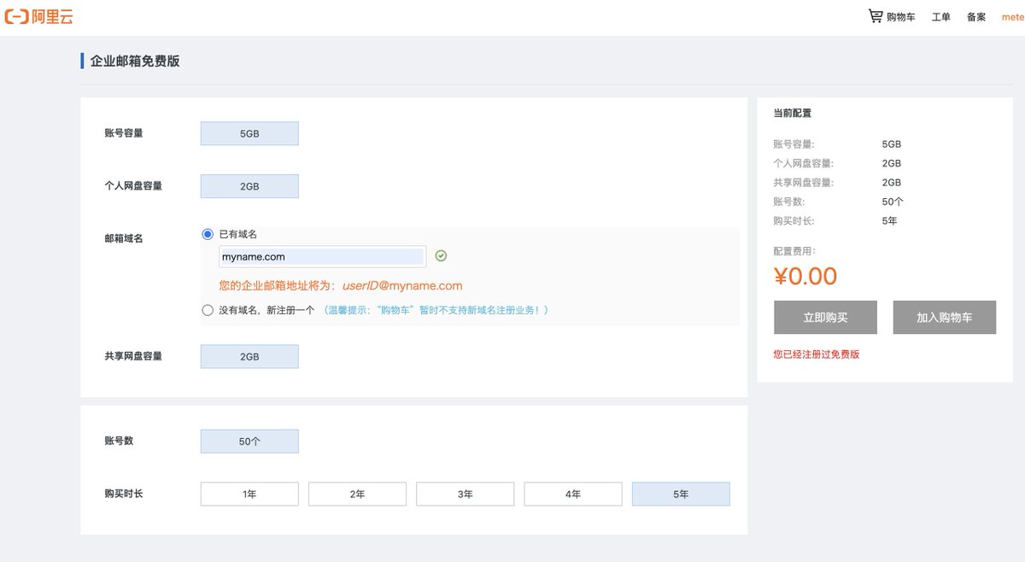Click the 立即购买 button
The image size is (1025, 562).
point(825,317)
